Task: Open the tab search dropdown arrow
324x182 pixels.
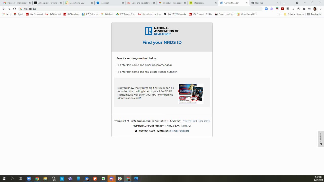Action: pyautogui.click(x=297, y=3)
